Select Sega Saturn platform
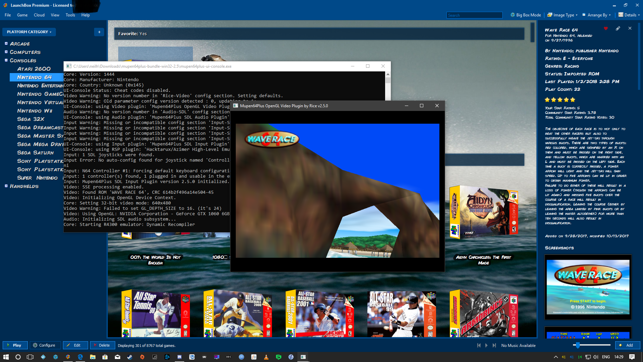 35,153
